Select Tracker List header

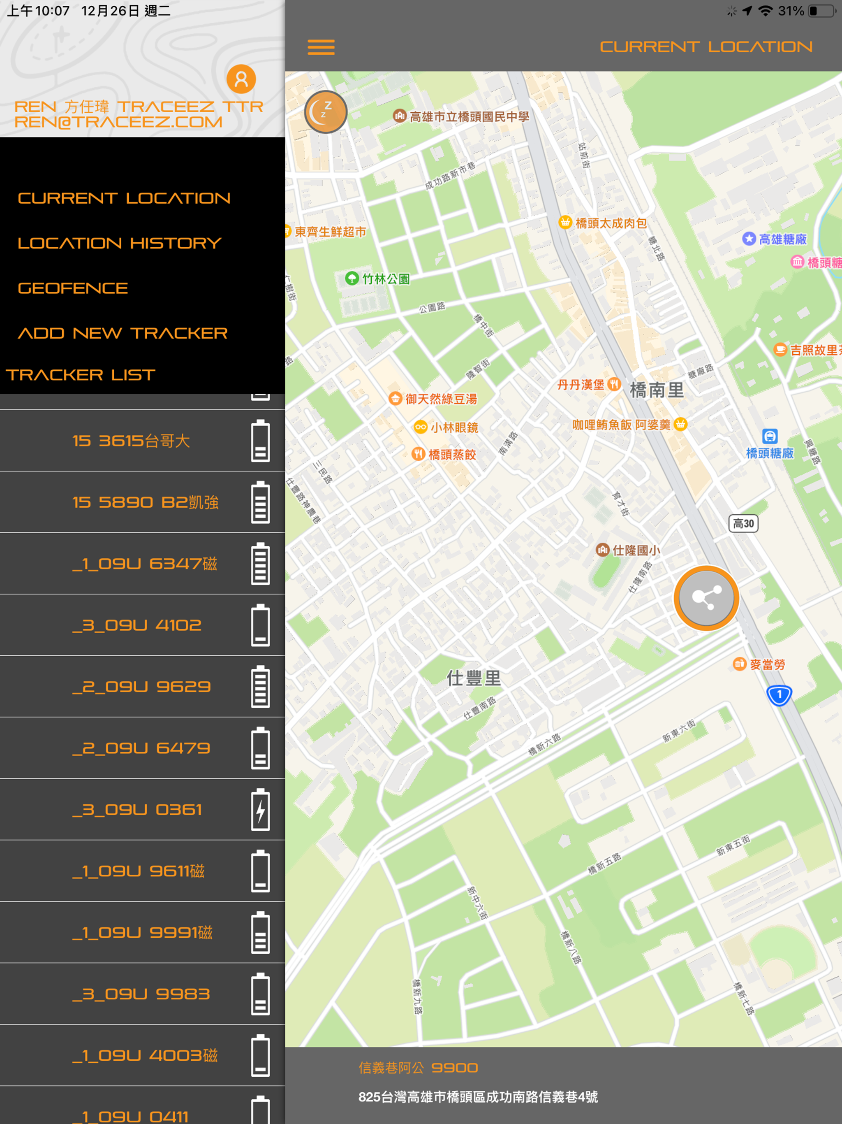[x=80, y=375]
